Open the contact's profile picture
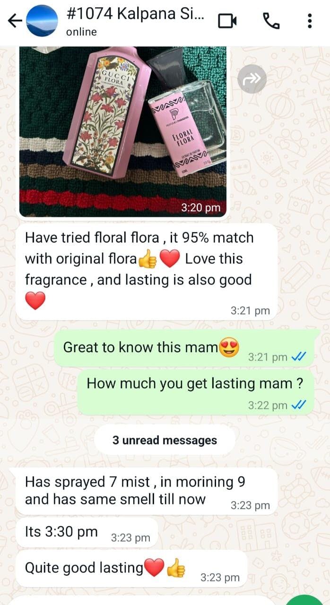 pos(42,21)
